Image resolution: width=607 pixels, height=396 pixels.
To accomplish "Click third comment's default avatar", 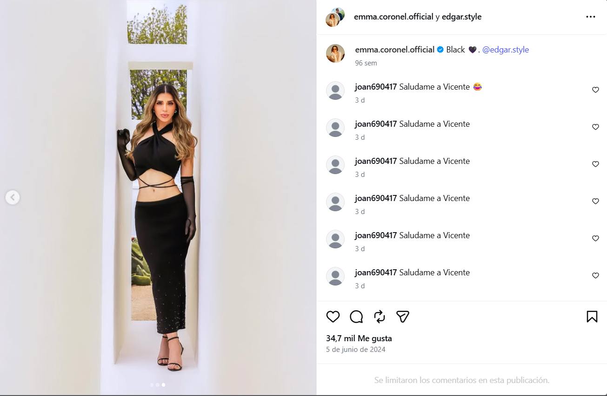I will [x=335, y=165].
